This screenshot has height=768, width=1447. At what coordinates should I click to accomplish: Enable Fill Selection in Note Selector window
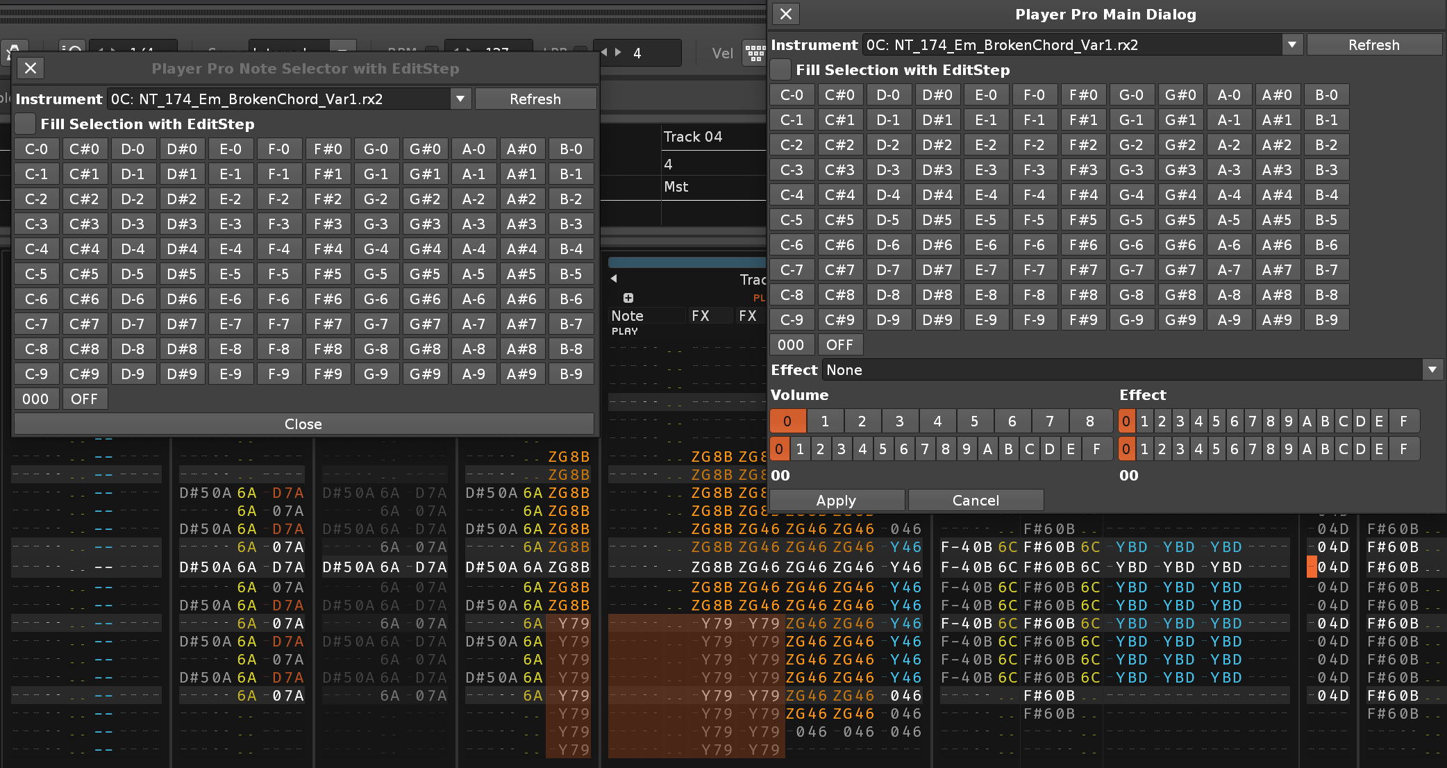click(x=26, y=124)
